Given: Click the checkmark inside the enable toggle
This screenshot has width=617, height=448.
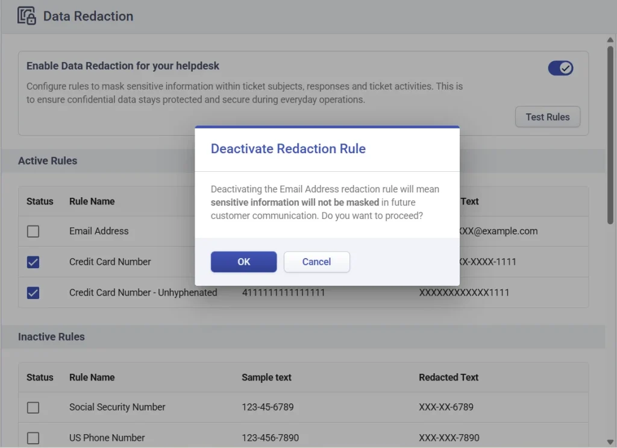Looking at the screenshot, I should (565, 68).
